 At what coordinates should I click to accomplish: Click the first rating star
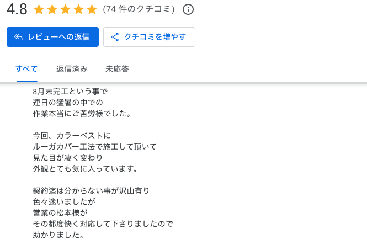coord(39,9)
